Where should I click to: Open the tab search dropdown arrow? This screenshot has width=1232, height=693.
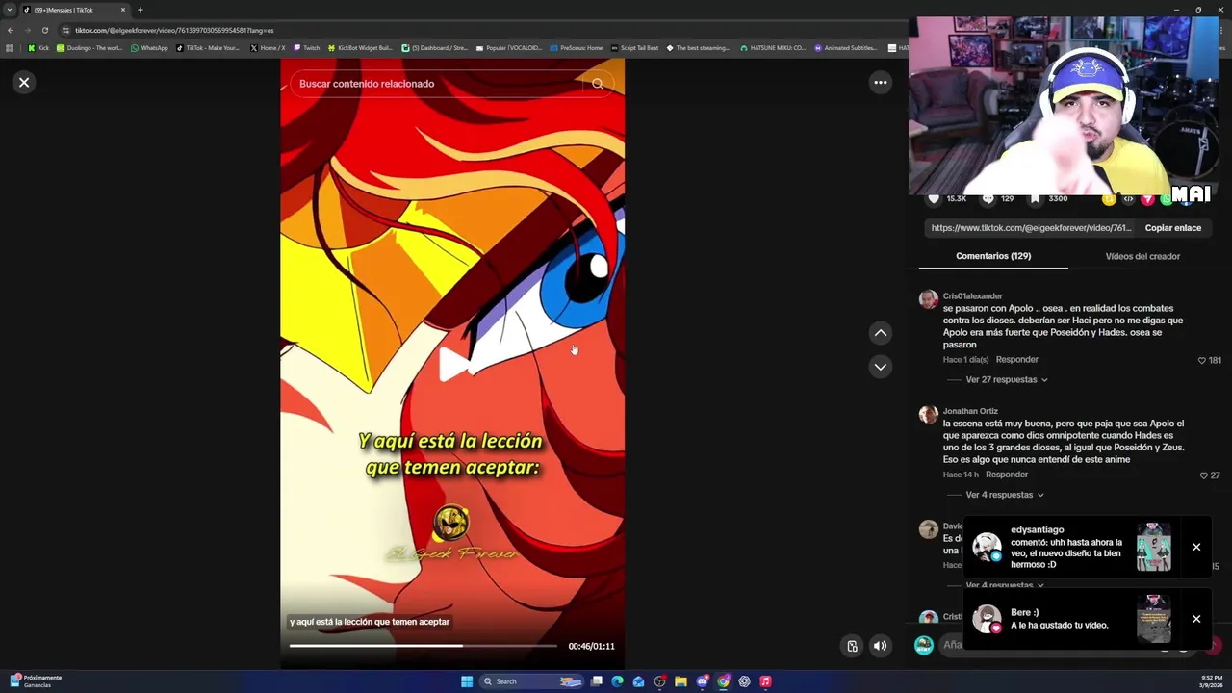click(10, 10)
